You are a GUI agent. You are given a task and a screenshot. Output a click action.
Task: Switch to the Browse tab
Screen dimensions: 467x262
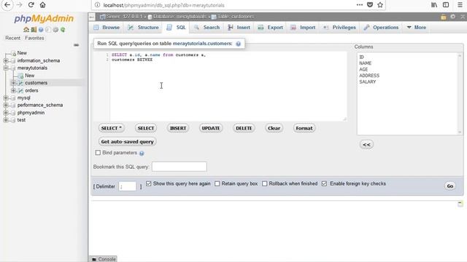pos(107,28)
